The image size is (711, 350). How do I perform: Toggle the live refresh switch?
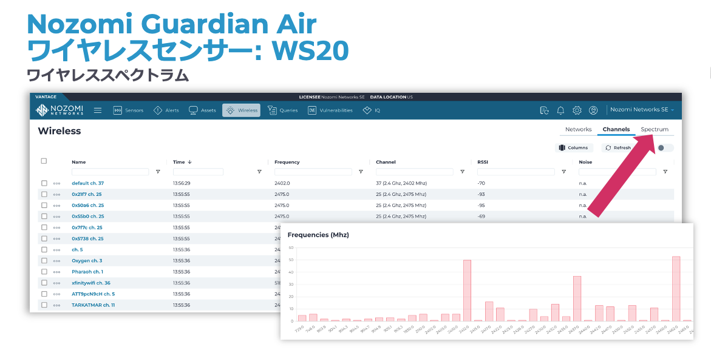tap(665, 147)
